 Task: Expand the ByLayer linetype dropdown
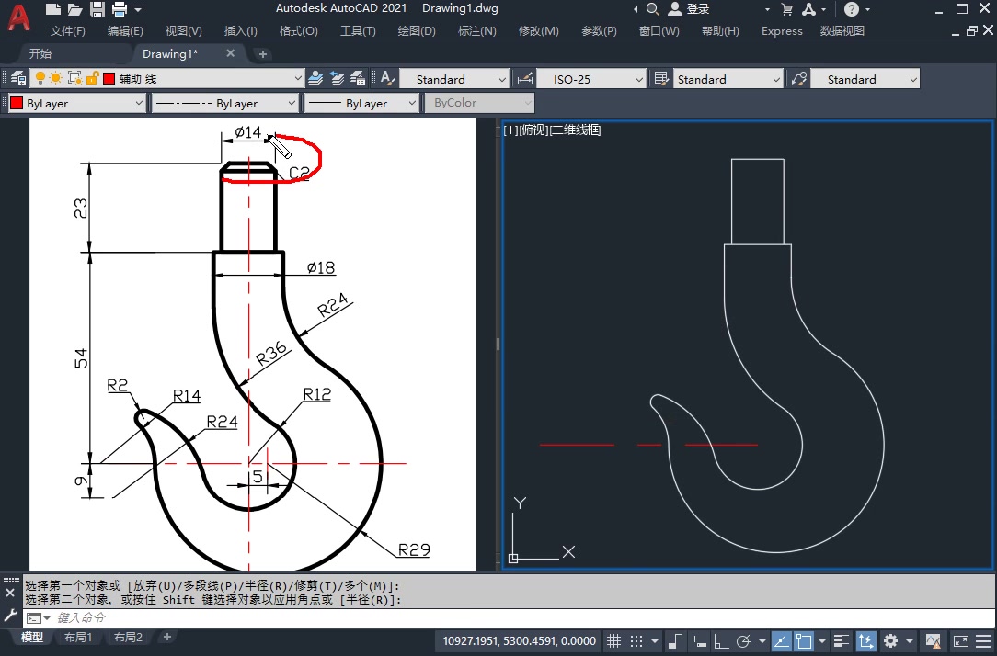tap(291, 104)
